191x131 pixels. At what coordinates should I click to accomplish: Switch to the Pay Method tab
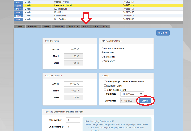tap(34, 26)
